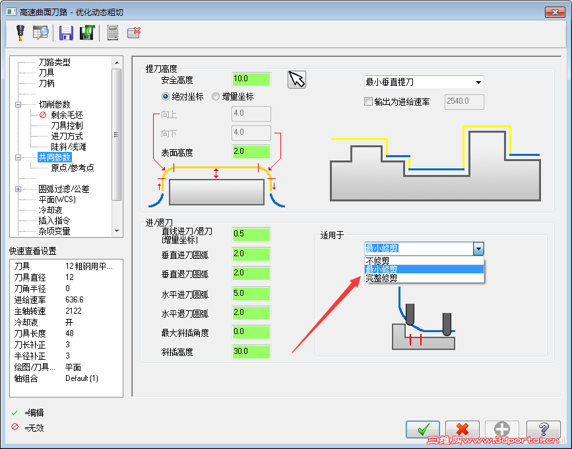Click the 主轴转速 2122 quick view row
572x449 pixels.
[x=66, y=311]
